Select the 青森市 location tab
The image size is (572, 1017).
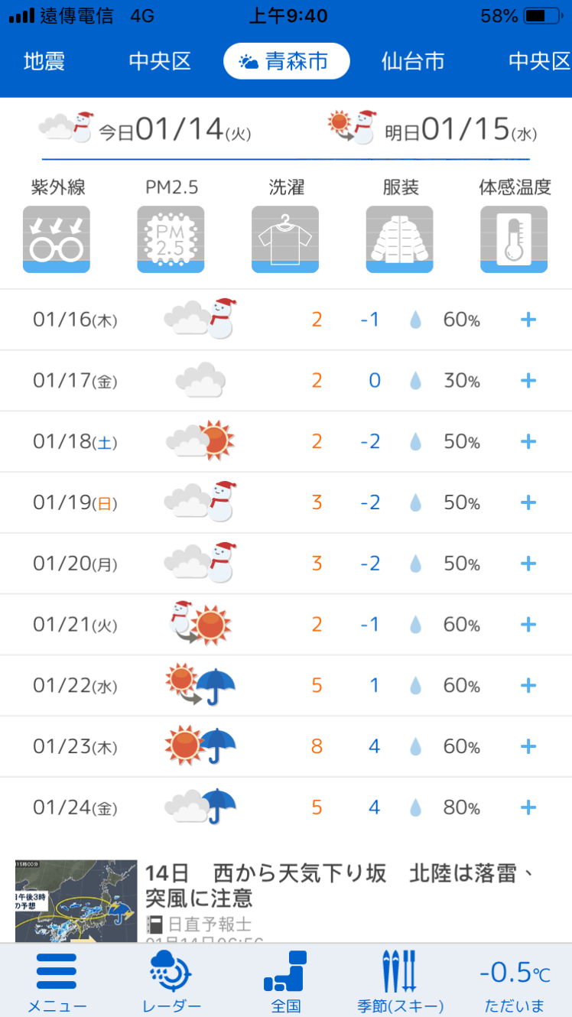point(286,62)
